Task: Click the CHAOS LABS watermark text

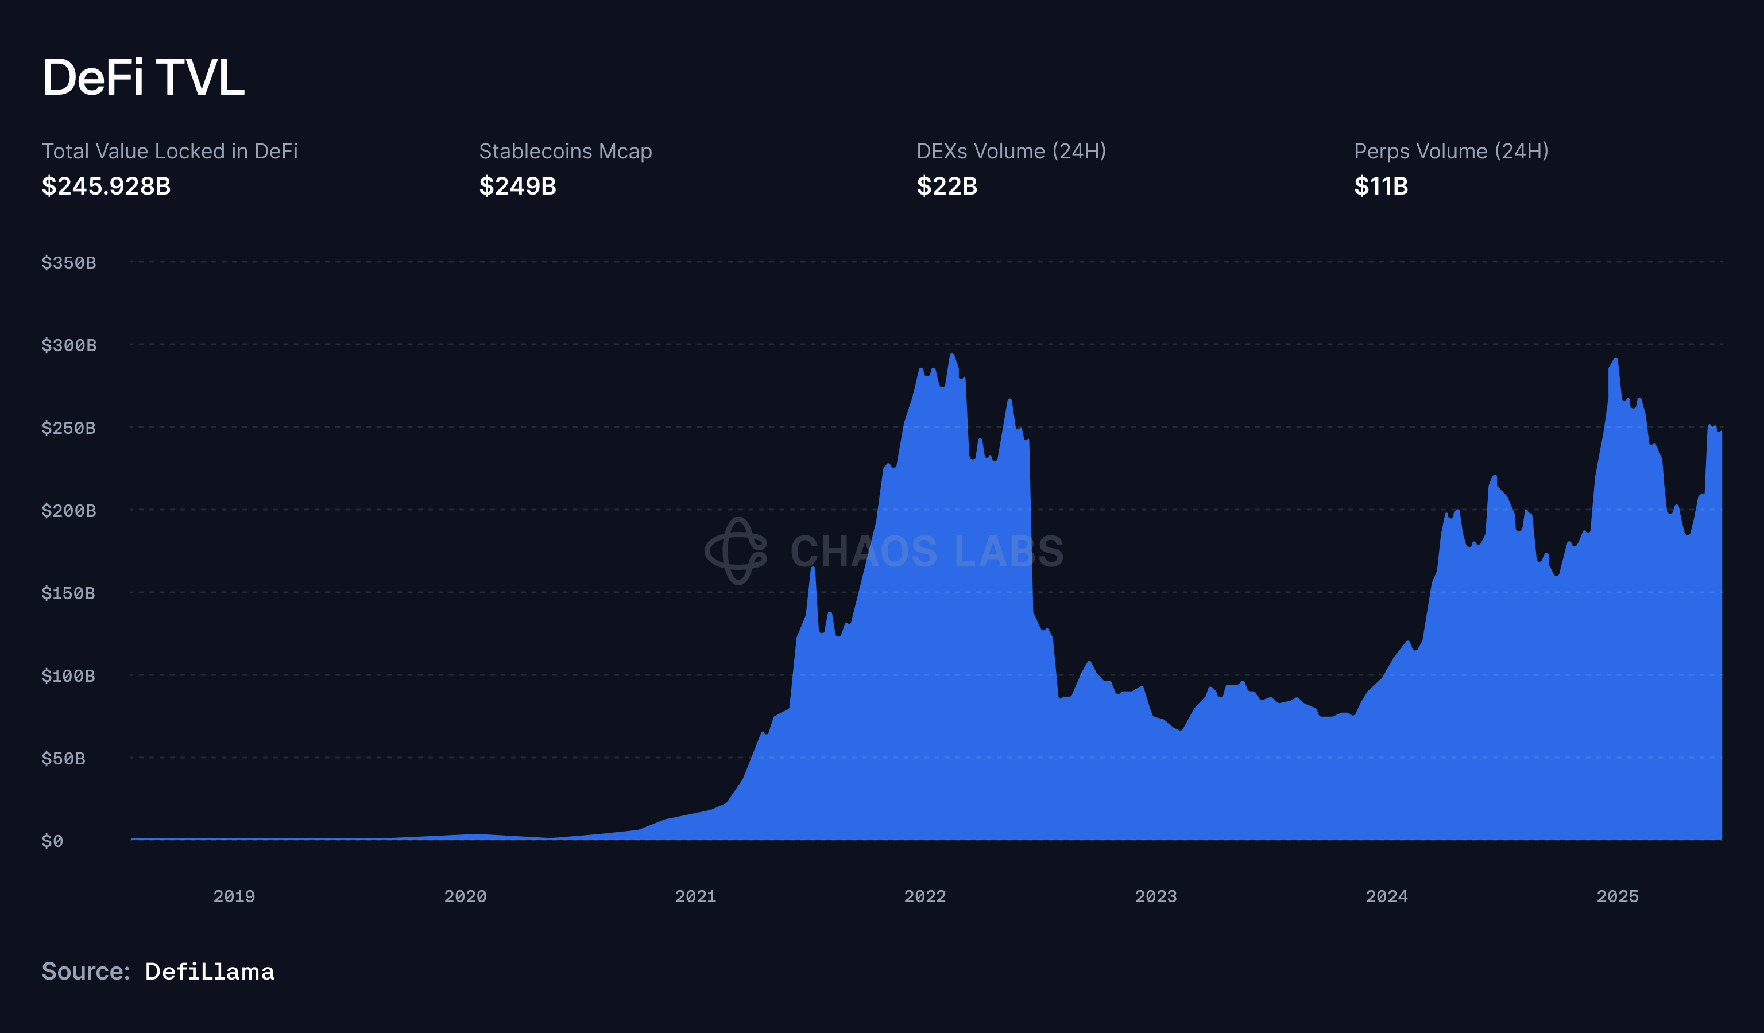Action: click(927, 552)
